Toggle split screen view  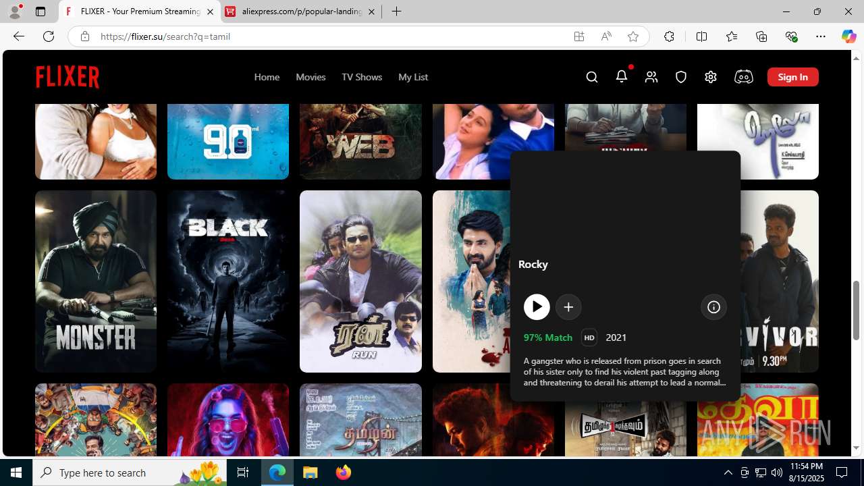[x=701, y=36]
